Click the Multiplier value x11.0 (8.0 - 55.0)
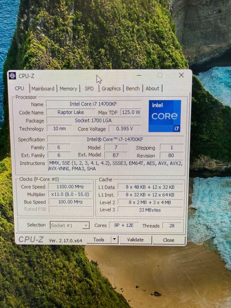This screenshot has width=231, height=308. (70, 194)
